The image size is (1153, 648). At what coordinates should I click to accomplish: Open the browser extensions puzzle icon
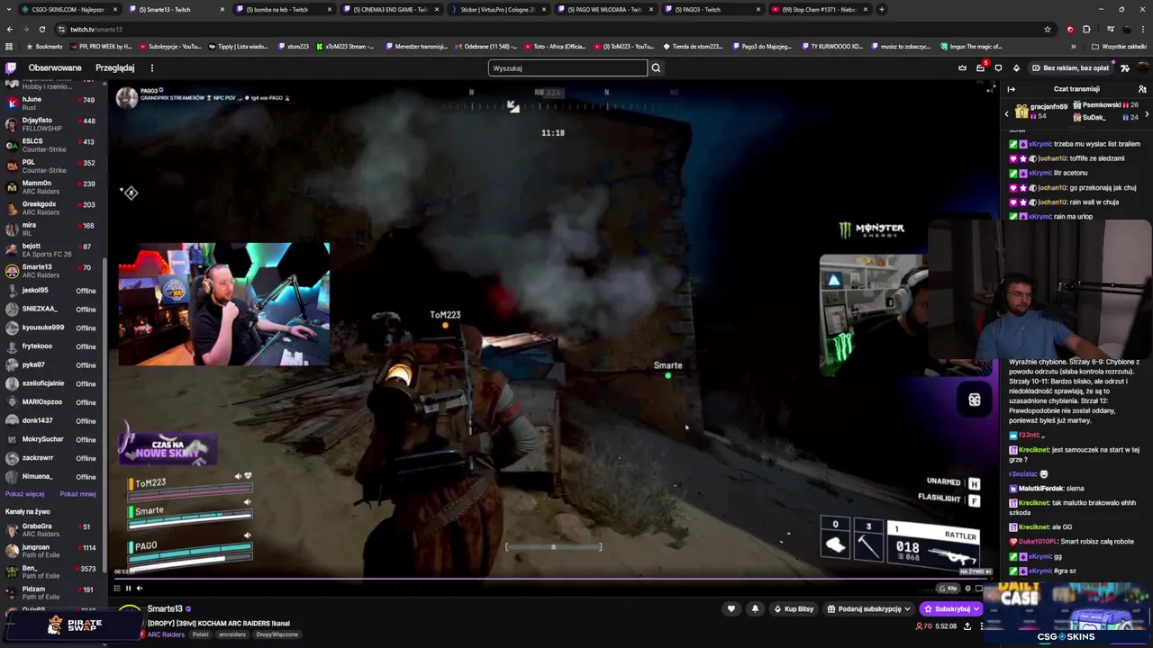1086,29
